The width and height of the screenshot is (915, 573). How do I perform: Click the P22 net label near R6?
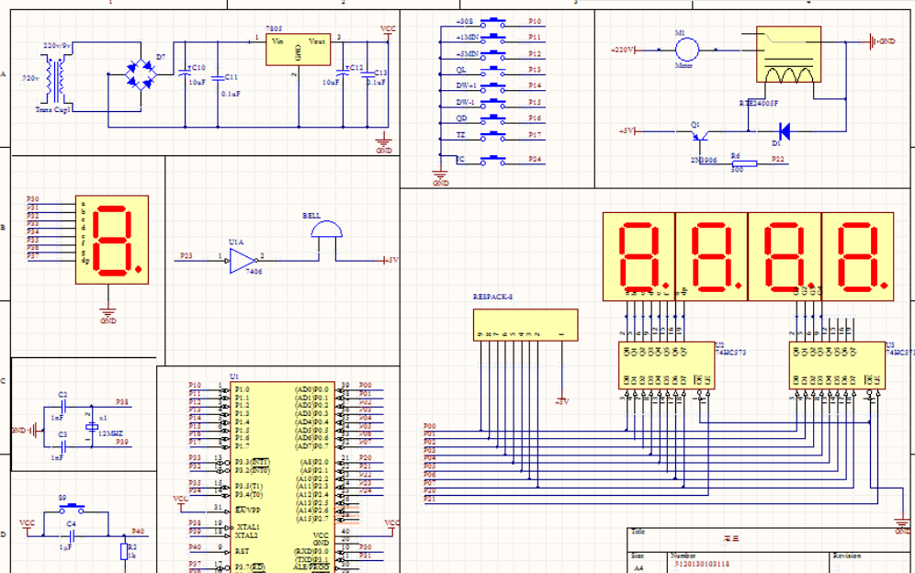pyautogui.click(x=777, y=159)
